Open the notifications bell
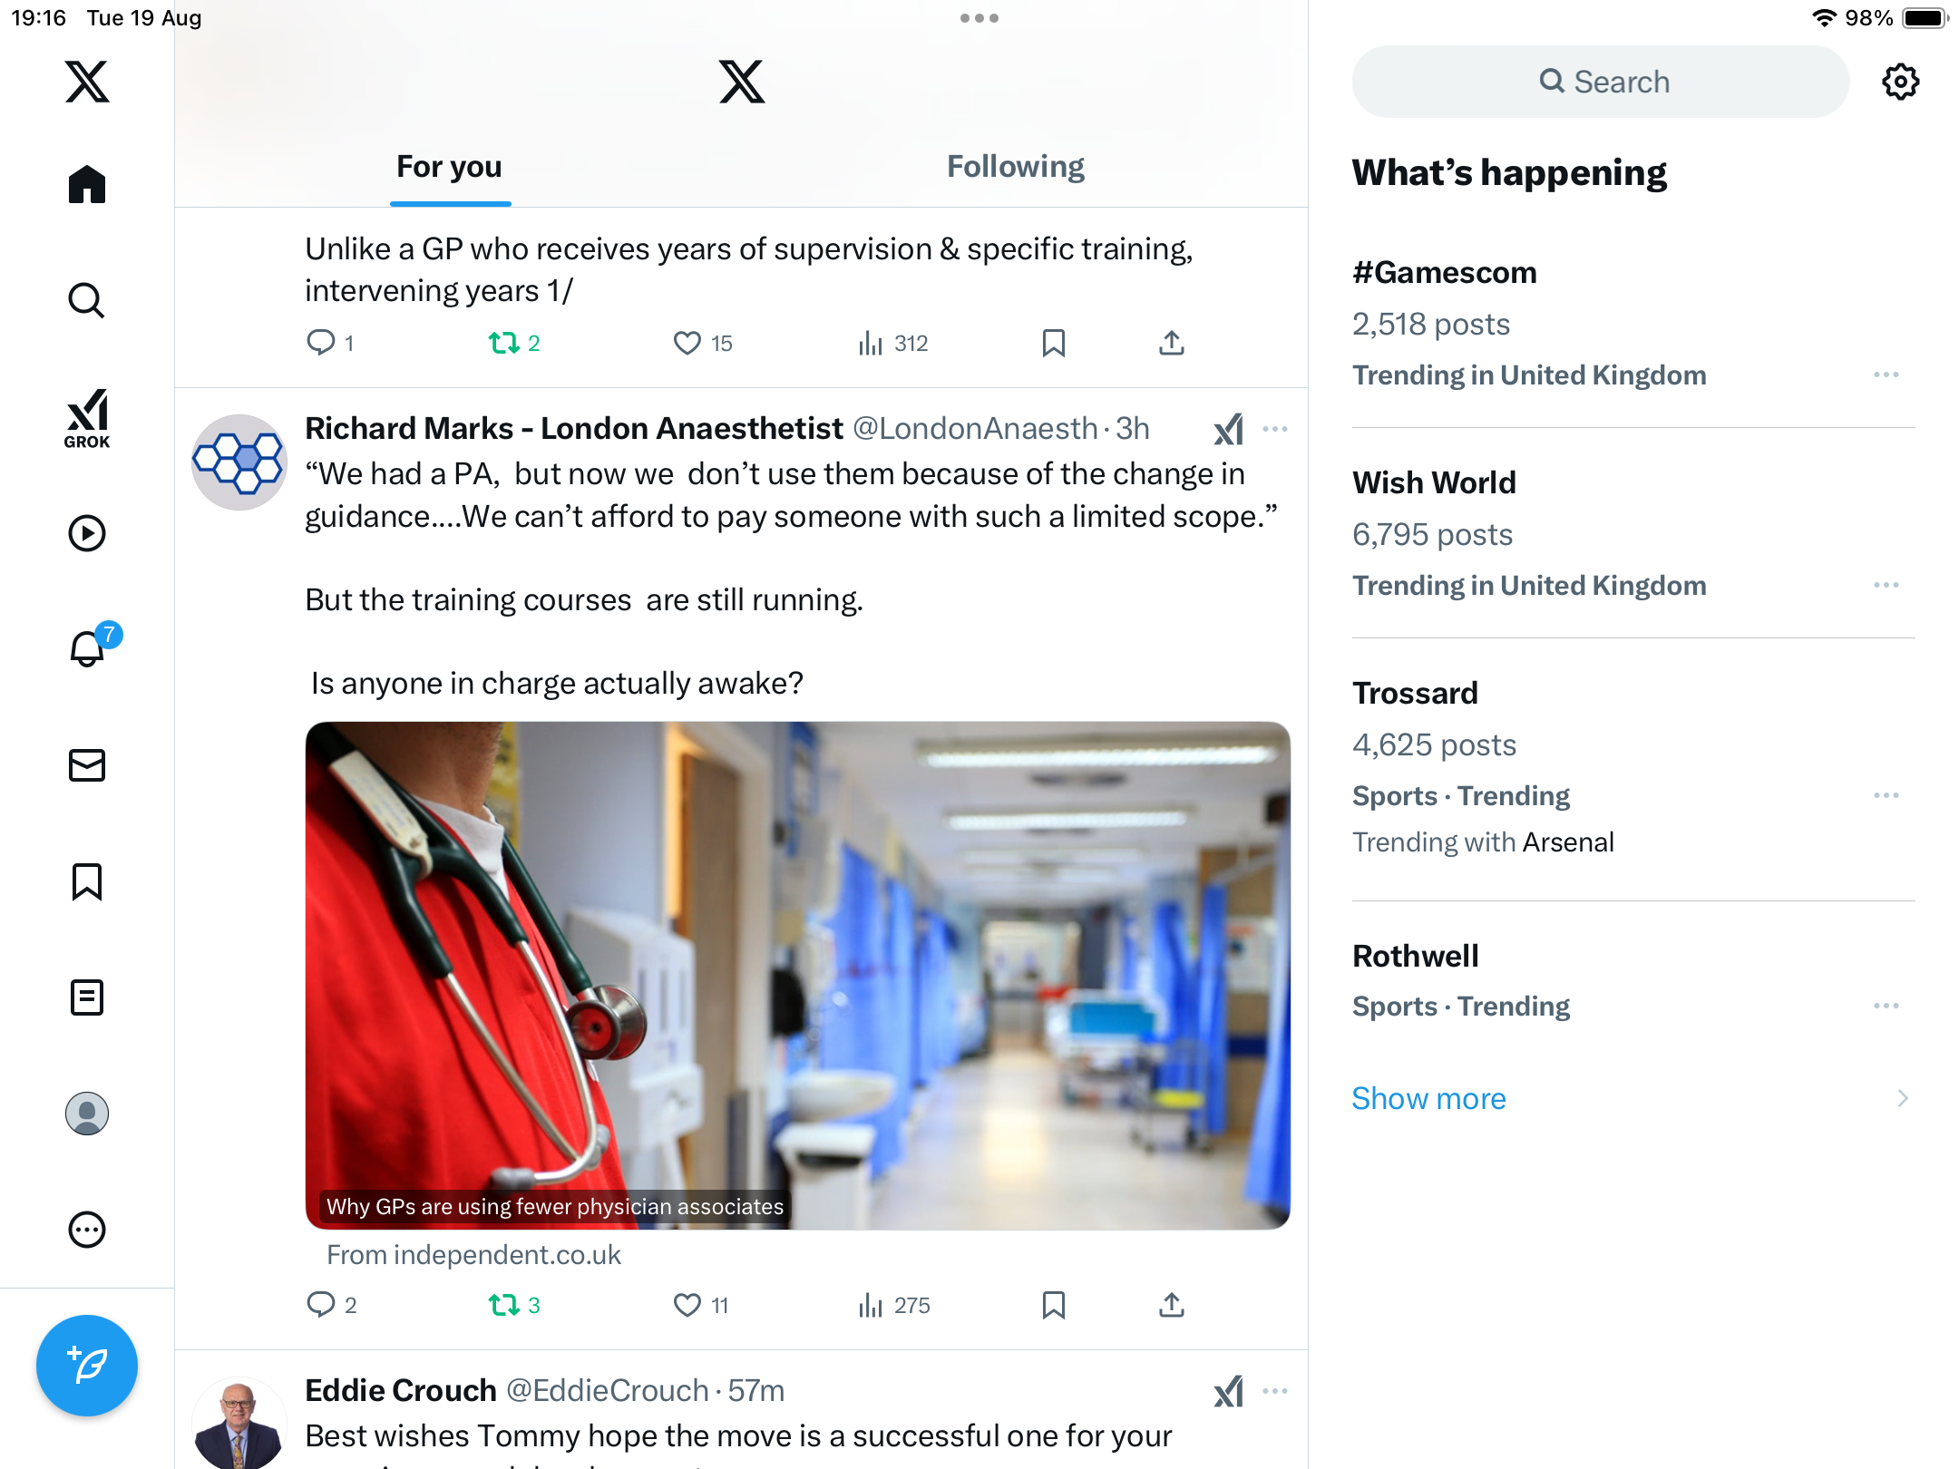Viewport: 1959px width, 1469px height. (87, 648)
